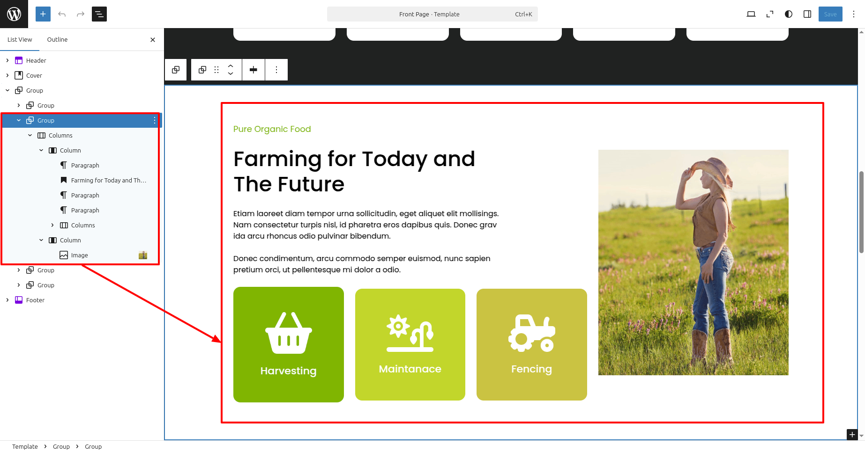Switch to the Outline tab
The height and width of the screenshot is (452, 865).
(x=57, y=39)
